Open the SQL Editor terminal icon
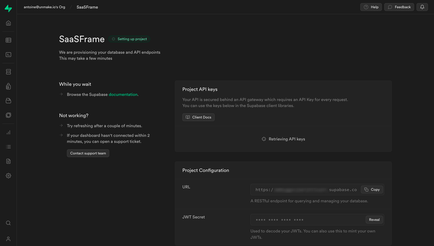 tap(8, 54)
